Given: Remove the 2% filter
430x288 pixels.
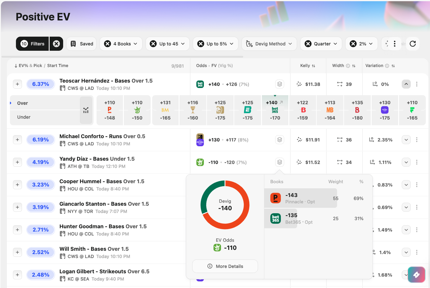Looking at the screenshot, I should pos(353,44).
